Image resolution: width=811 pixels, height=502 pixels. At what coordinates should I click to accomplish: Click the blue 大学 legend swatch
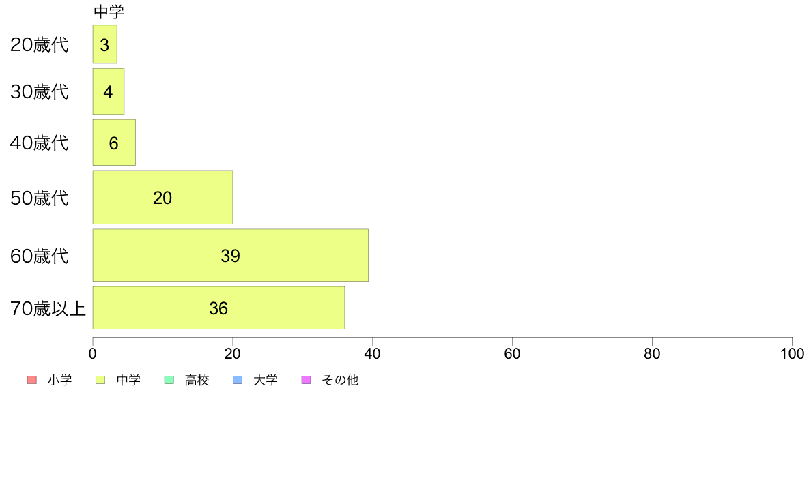[x=238, y=380]
